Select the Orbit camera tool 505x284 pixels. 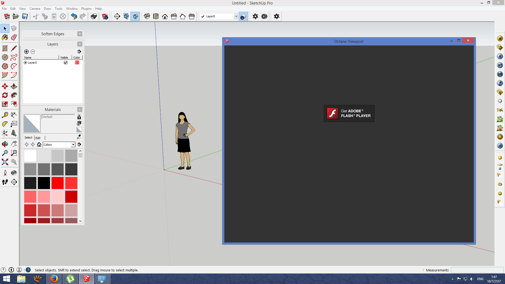pyautogui.click(x=5, y=144)
